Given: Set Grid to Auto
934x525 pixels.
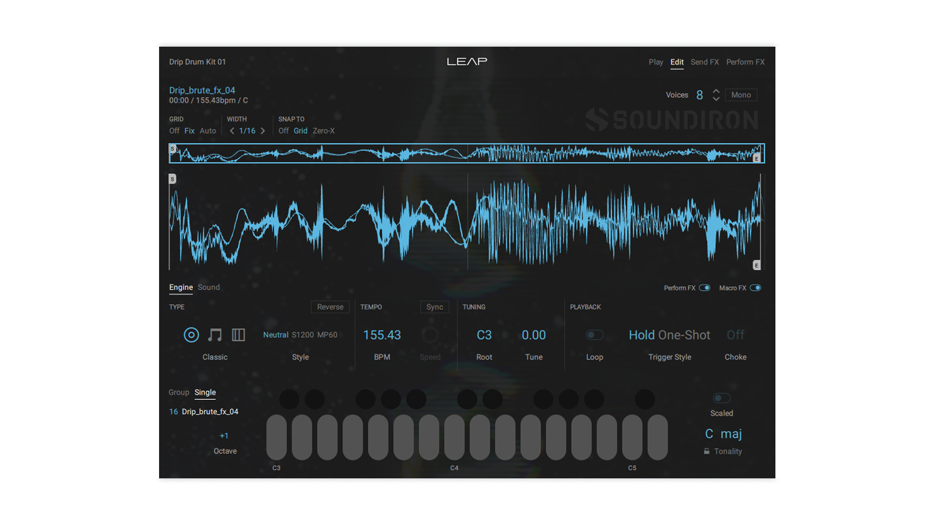Looking at the screenshot, I should 208,131.
